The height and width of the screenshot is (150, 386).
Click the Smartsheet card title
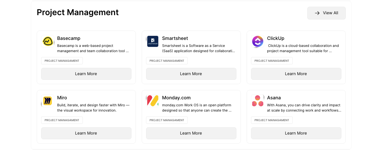click(x=175, y=38)
